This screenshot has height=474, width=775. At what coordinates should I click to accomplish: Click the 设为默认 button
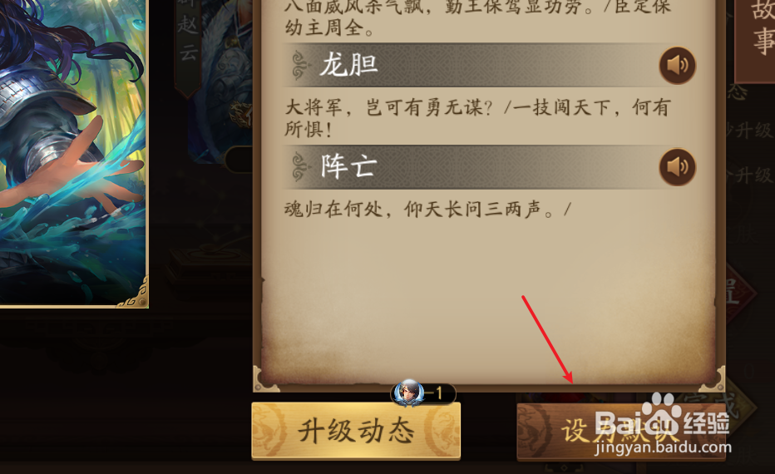[621, 432]
